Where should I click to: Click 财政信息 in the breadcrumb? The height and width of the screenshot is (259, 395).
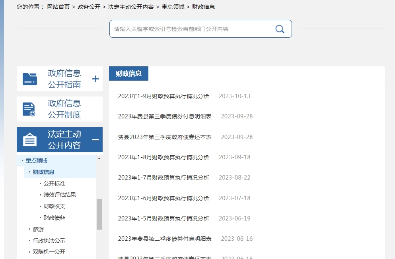pyautogui.click(x=204, y=7)
